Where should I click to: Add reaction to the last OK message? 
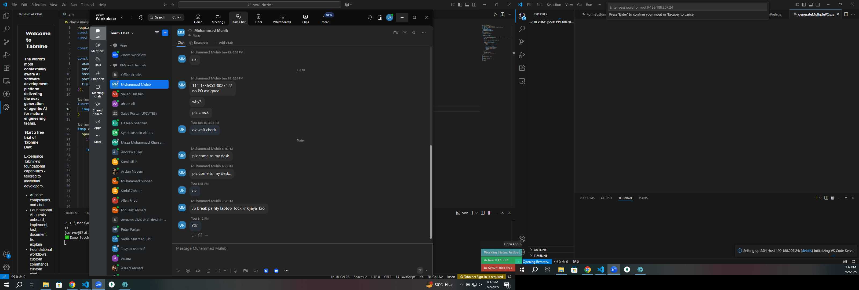point(200,235)
